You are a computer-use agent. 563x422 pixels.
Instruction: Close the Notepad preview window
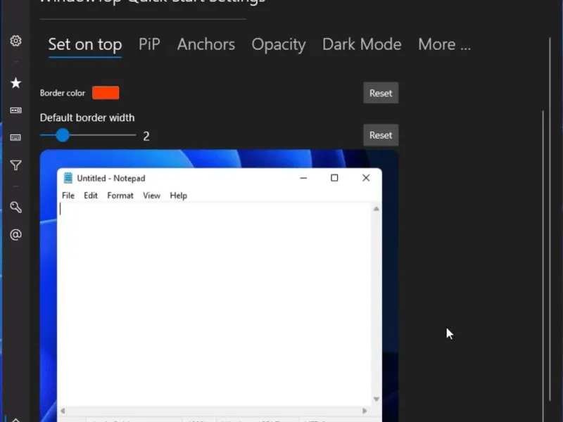[x=366, y=178]
